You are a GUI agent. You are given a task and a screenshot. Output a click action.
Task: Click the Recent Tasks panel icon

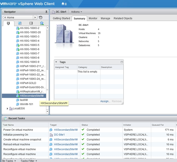(x=5, y=118)
